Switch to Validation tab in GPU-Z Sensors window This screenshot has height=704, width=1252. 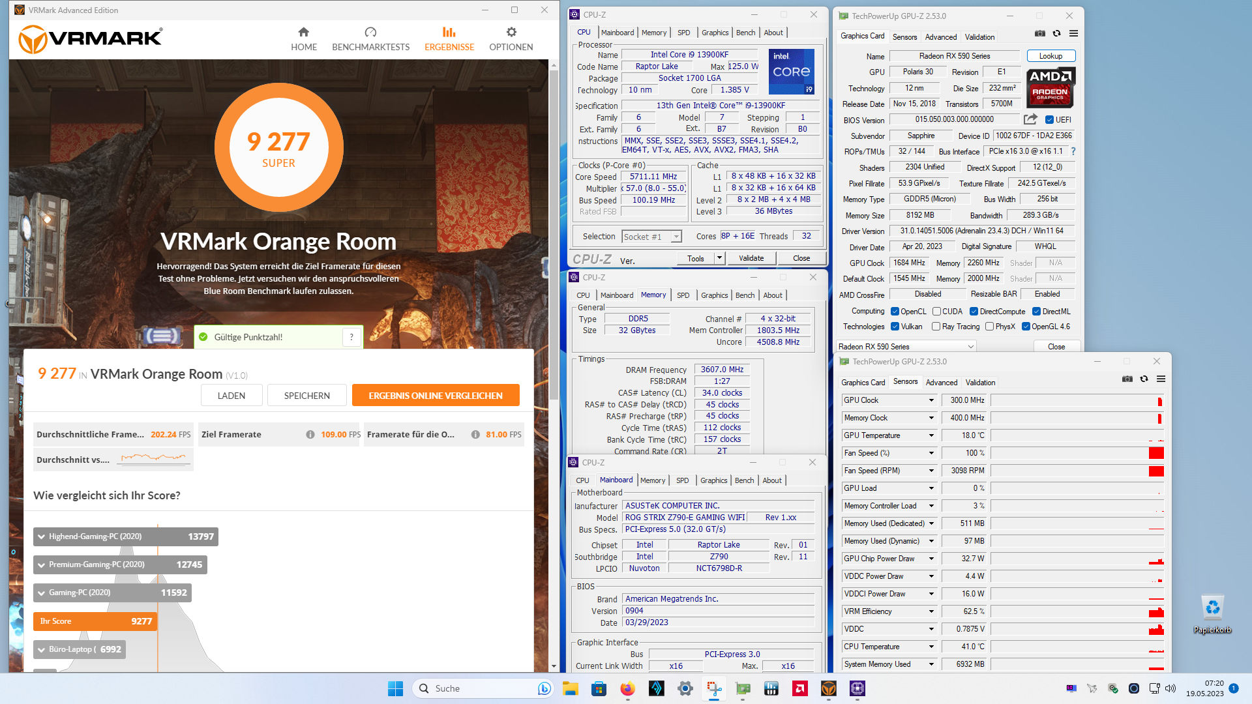(980, 383)
